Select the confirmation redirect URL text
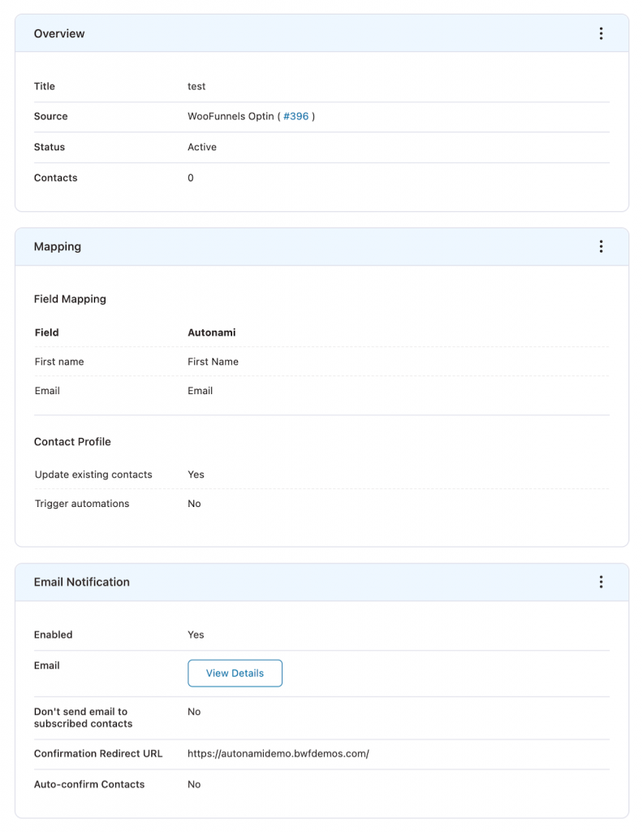The image size is (643, 832). (x=278, y=753)
